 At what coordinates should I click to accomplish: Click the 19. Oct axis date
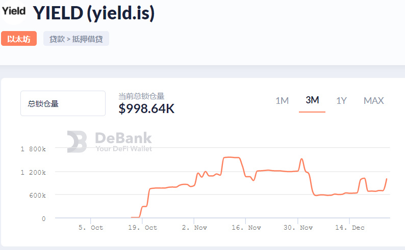click(x=143, y=228)
